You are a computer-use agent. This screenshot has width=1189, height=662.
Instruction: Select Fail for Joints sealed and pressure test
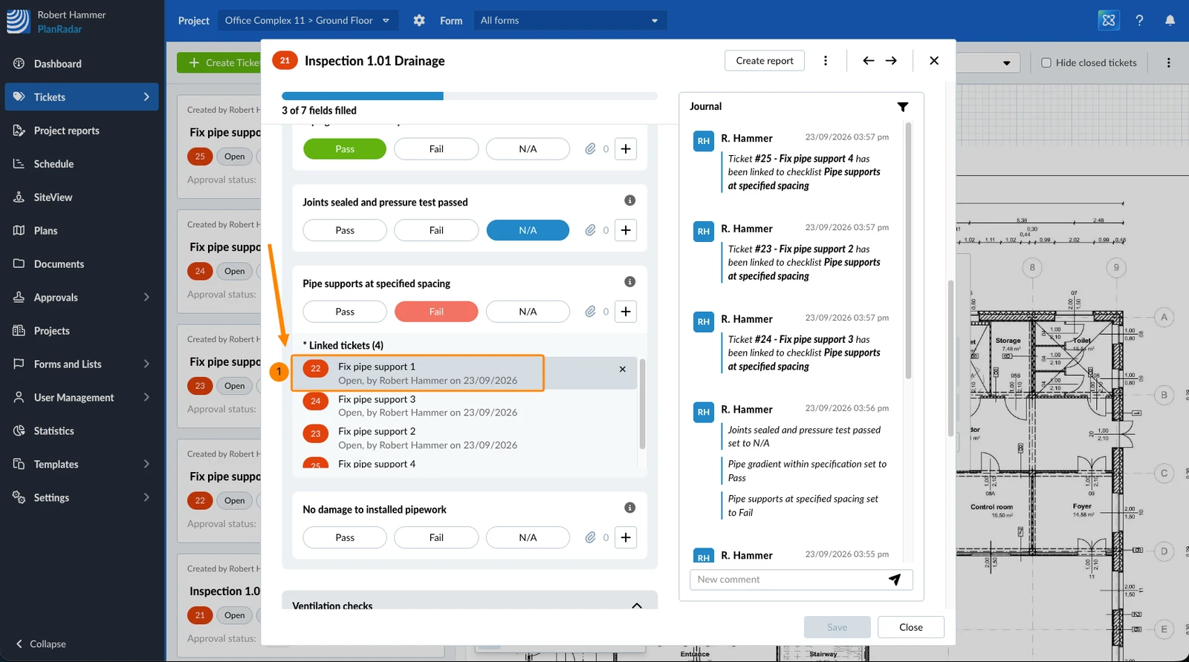(x=436, y=230)
